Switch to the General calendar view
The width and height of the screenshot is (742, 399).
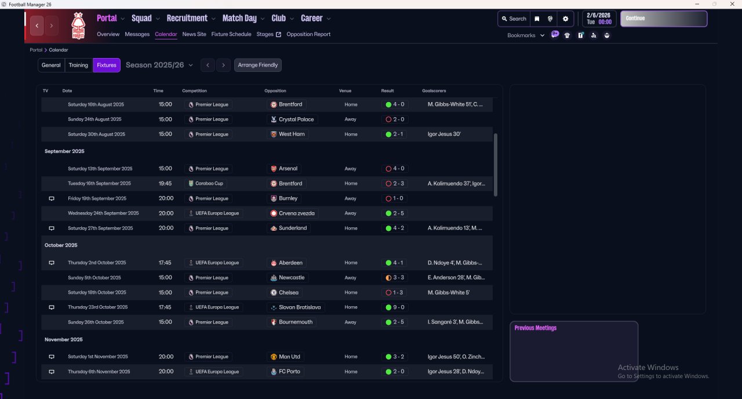pos(51,65)
